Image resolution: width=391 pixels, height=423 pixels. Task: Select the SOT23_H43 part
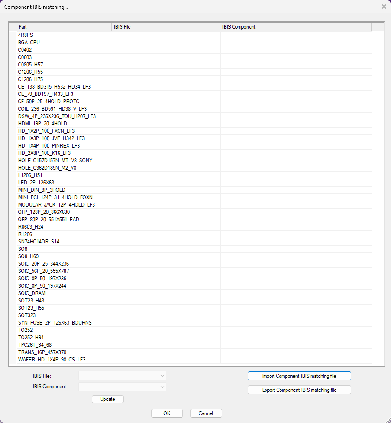[31, 301]
